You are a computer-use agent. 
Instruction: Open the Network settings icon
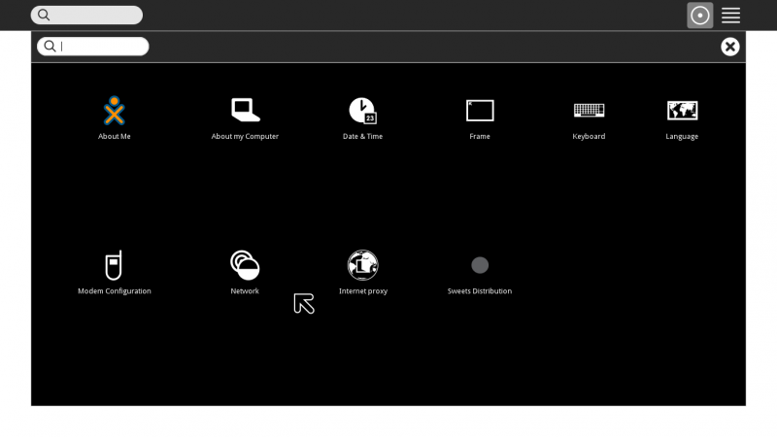pos(245,264)
